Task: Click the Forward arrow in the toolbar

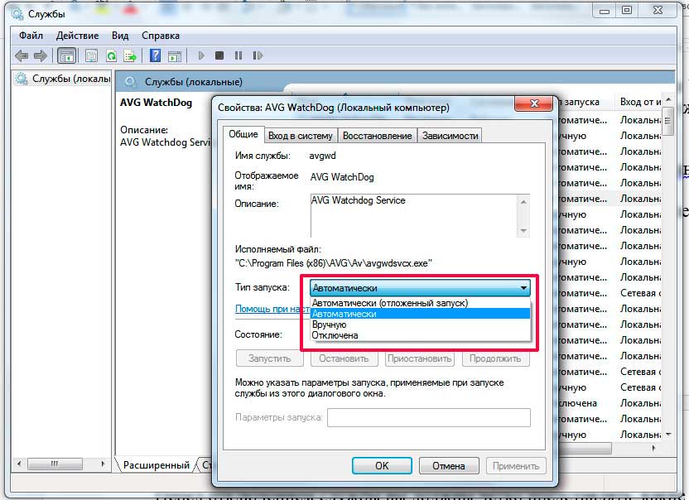Action: 40,56
